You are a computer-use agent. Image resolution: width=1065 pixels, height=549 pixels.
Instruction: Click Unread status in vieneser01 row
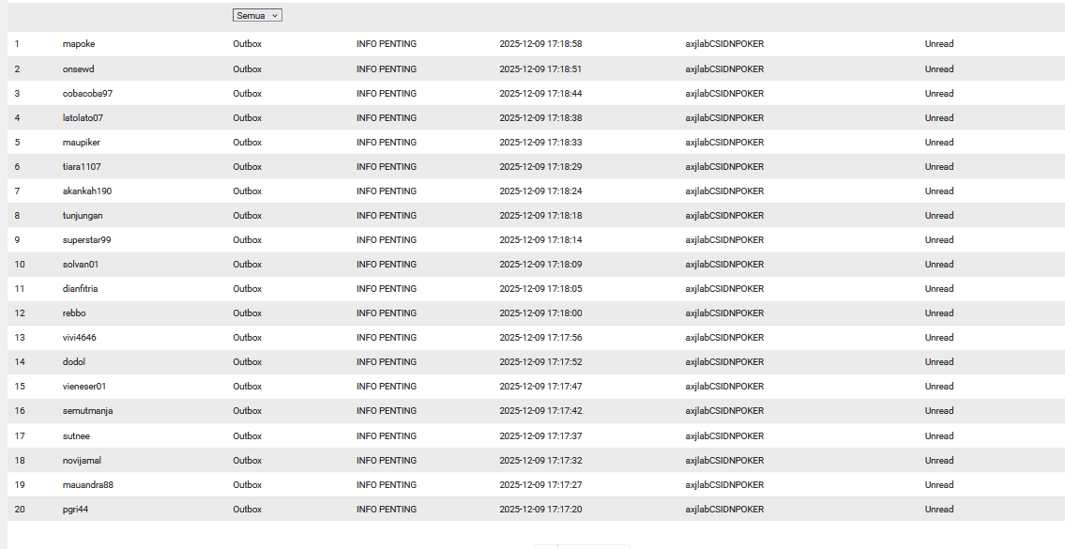click(x=939, y=388)
